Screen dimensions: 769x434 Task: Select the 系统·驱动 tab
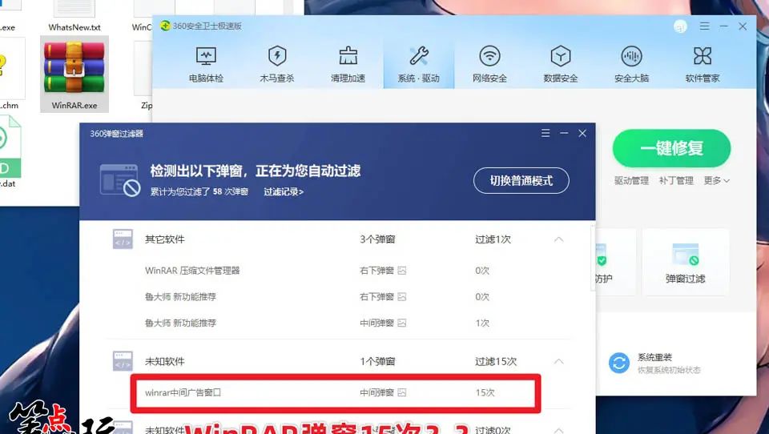[419, 64]
